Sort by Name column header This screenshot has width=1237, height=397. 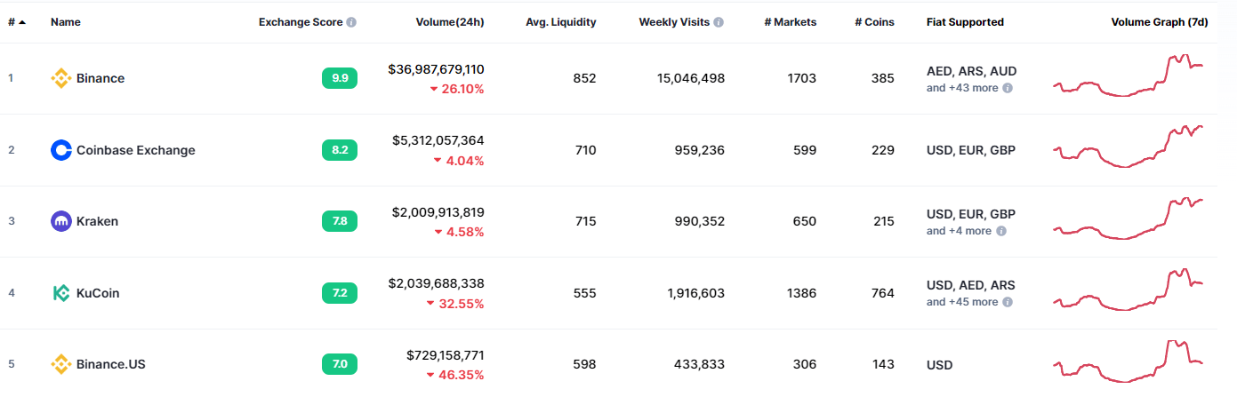65,22
